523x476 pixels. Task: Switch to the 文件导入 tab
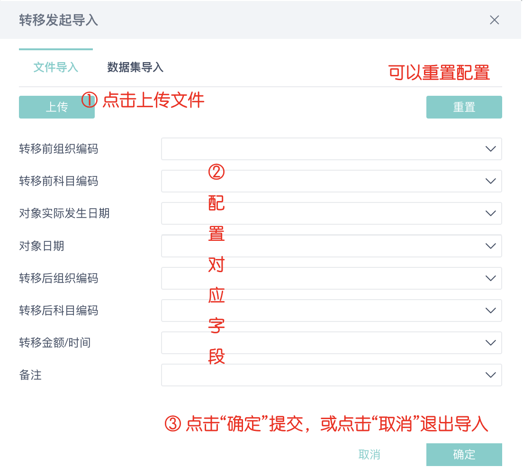pos(56,67)
